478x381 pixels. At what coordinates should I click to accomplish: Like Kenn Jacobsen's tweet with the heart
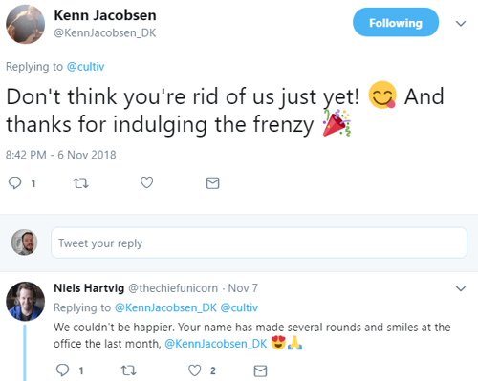coord(146,182)
